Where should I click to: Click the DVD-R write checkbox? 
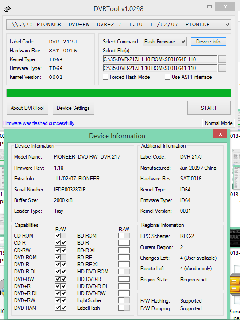pos(64,265)
